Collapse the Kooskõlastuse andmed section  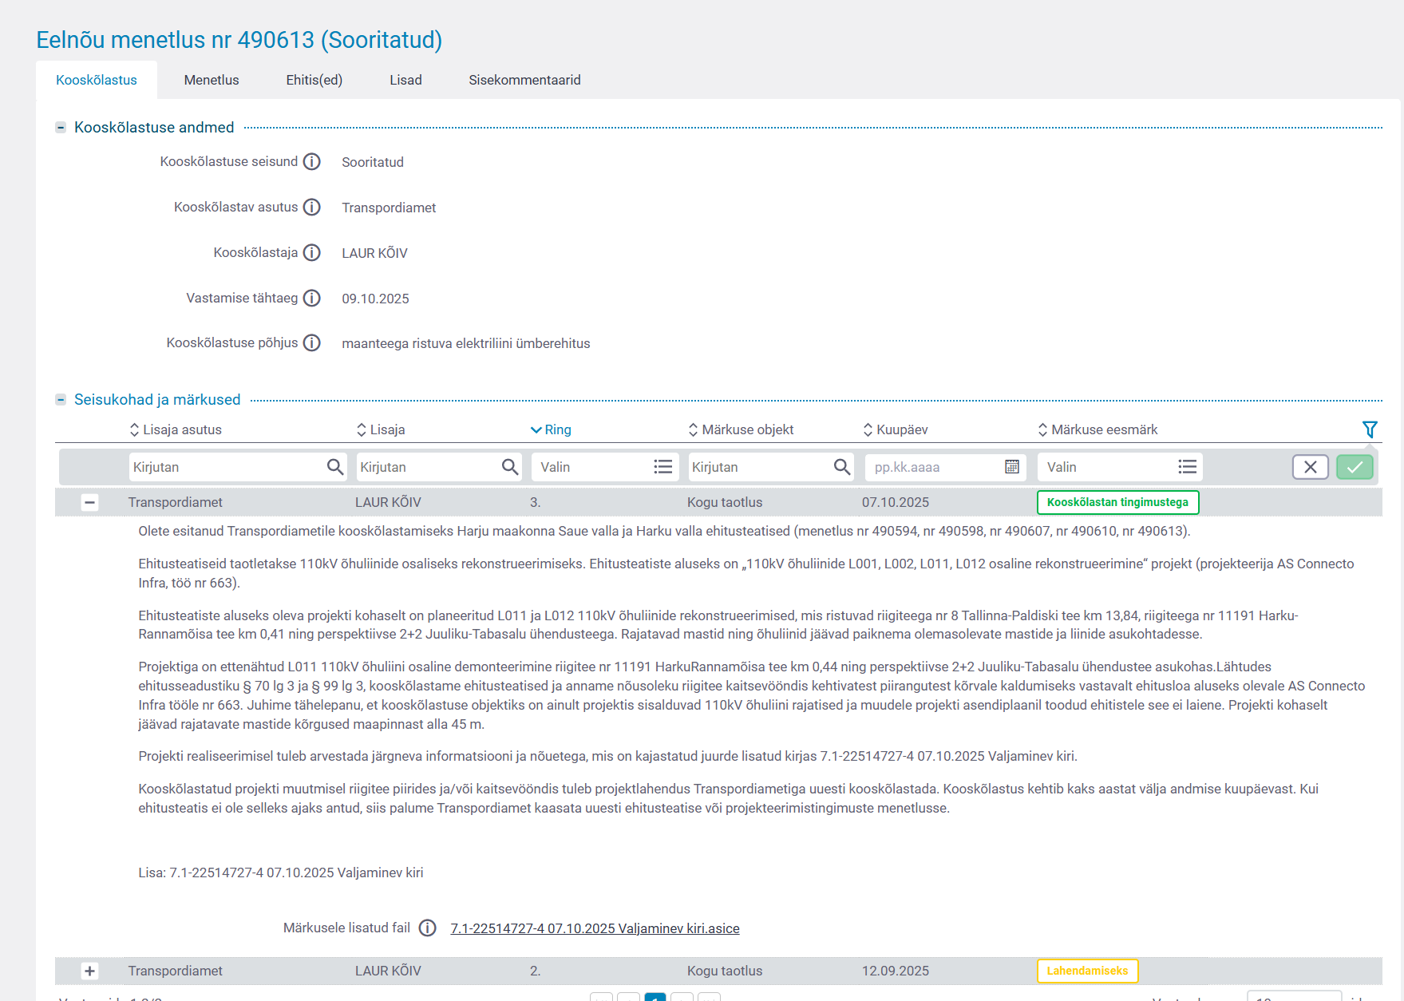61,128
